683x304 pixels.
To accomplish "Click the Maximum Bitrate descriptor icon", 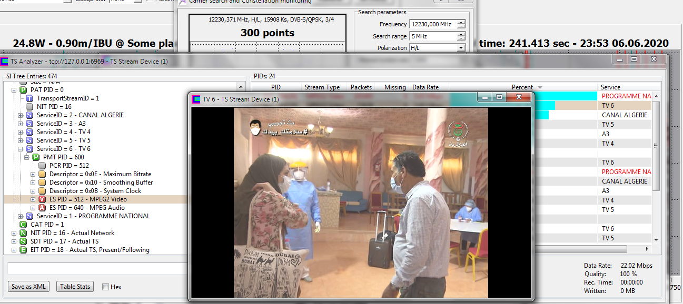I will 42,174.
